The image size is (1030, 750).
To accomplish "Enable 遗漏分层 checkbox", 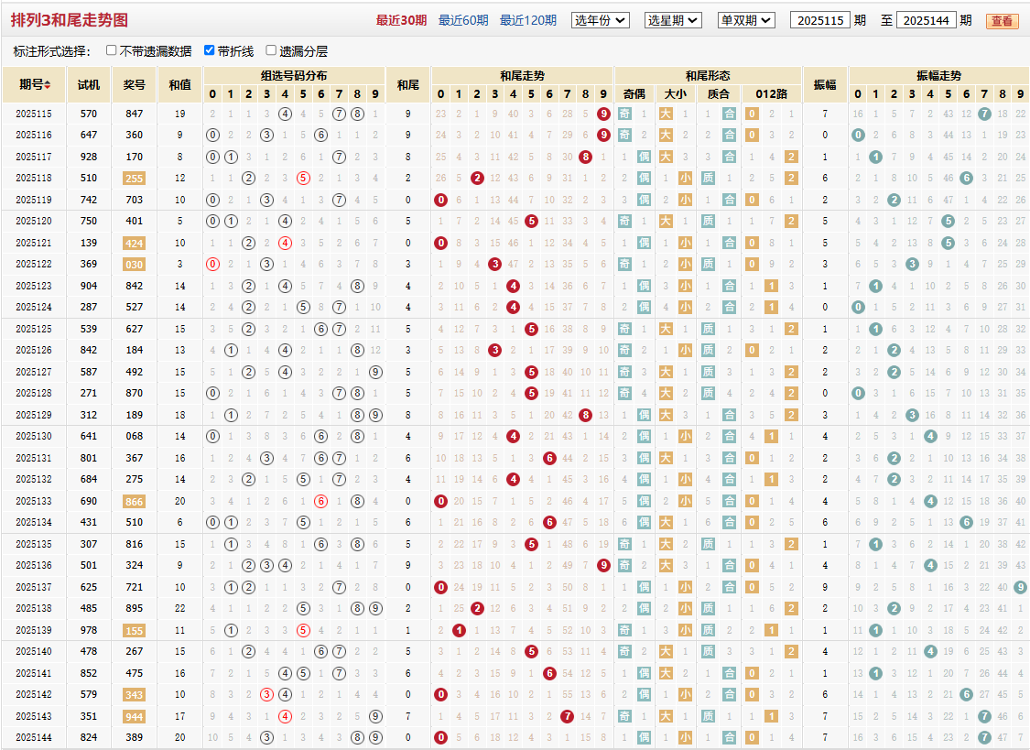I will point(271,50).
